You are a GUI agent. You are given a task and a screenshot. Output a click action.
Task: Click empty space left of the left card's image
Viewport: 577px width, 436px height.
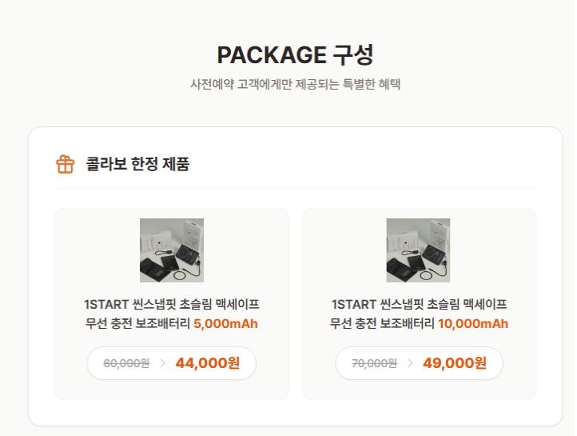coord(96,250)
